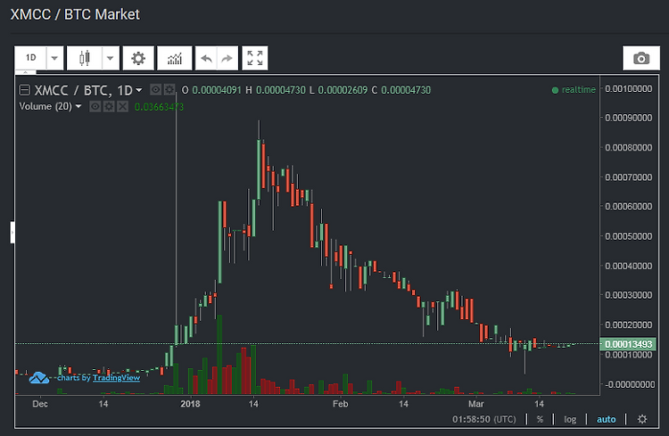Open the indicators icon
Image resolution: width=669 pixels, height=436 pixels.
175,58
